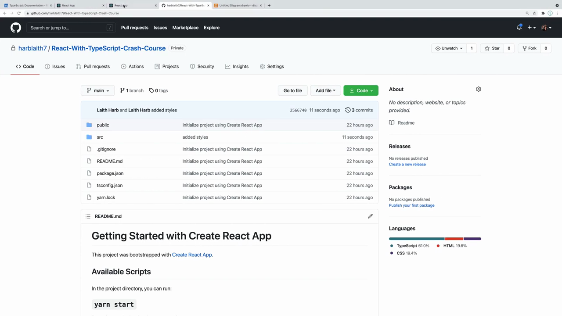Screen dimensions: 562x316
Task: Click the red HTML segment of language bar
Action: [x=454, y=239]
